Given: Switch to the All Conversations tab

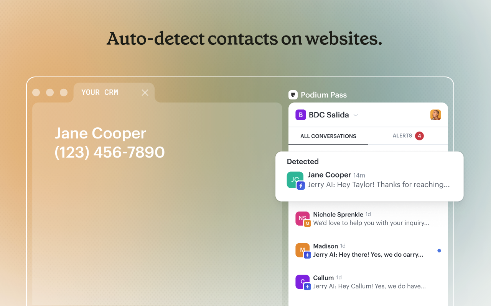Looking at the screenshot, I should tap(328, 136).
